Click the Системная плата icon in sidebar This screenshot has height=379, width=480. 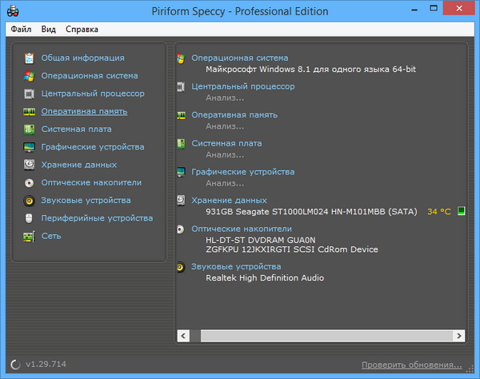[x=29, y=129]
